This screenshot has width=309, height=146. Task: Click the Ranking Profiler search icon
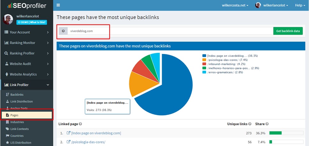click(6, 53)
